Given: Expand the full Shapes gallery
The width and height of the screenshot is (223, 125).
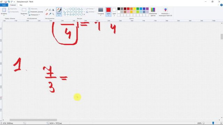Looking at the screenshot, I should (x=84, y=15).
